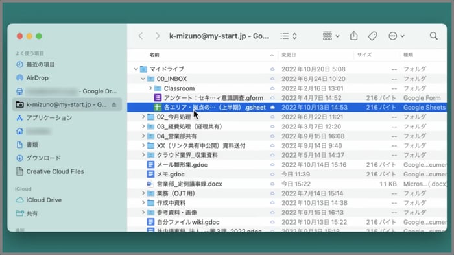Select the blurred Google Drive sidebar entry
The image size is (454, 255).
pyautogui.click(x=67, y=91)
